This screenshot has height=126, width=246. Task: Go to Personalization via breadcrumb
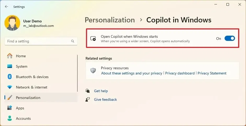(110, 20)
